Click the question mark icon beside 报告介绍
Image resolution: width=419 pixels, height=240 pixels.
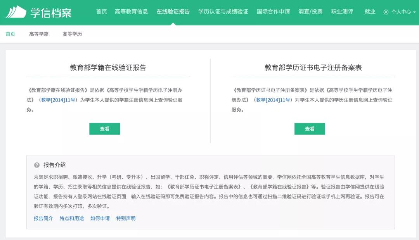coord(37,165)
